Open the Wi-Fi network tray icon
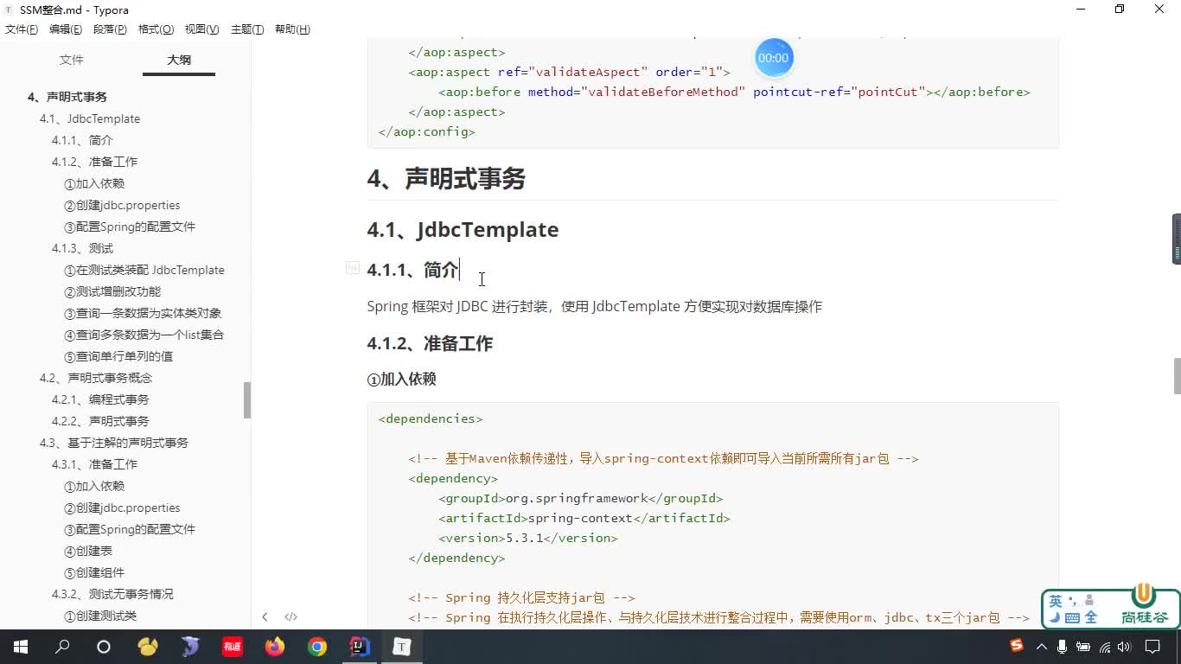The width and height of the screenshot is (1181, 664). point(1104,646)
